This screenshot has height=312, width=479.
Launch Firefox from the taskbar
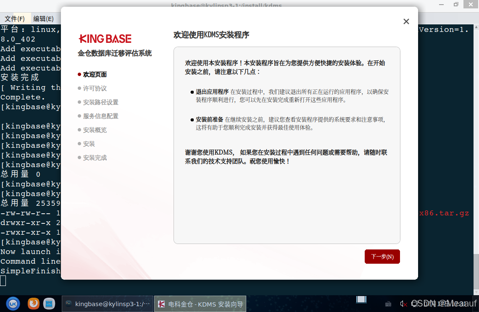point(33,304)
